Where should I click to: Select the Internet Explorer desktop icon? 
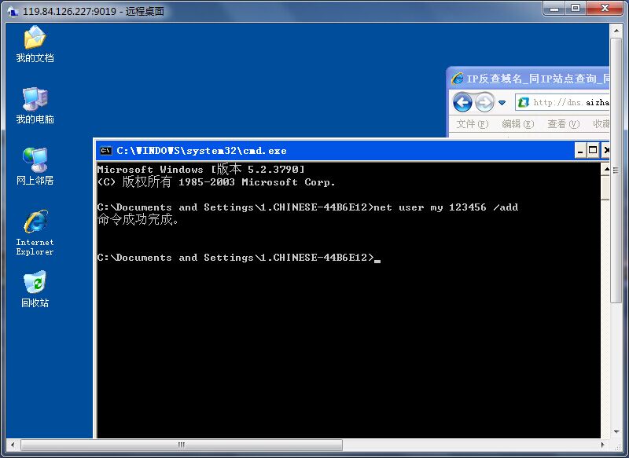[35, 233]
